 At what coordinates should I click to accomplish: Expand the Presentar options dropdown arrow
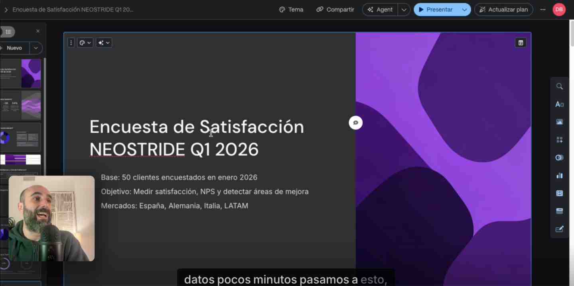tap(464, 10)
